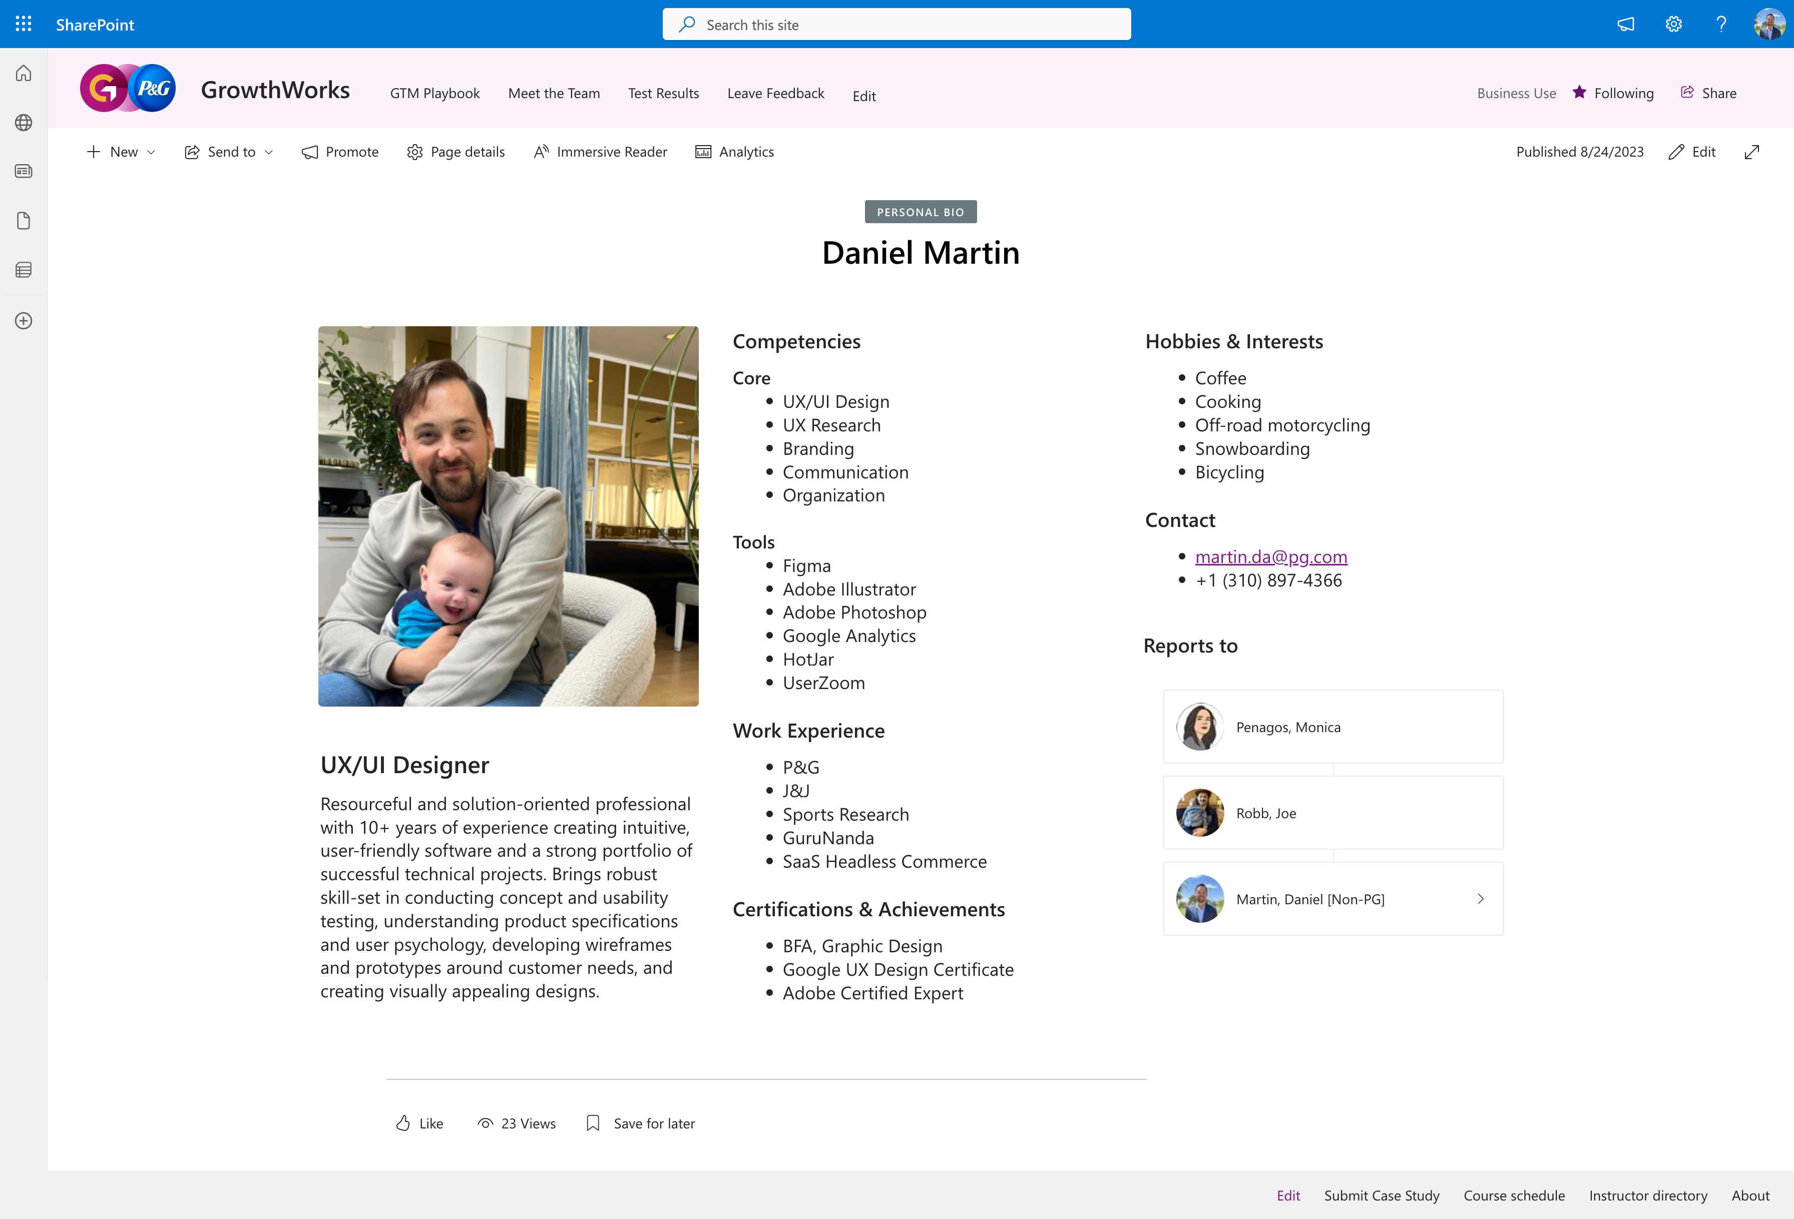The height and width of the screenshot is (1219, 1794).
Task: Click Daniel Martin's portrait photo
Action: click(508, 516)
